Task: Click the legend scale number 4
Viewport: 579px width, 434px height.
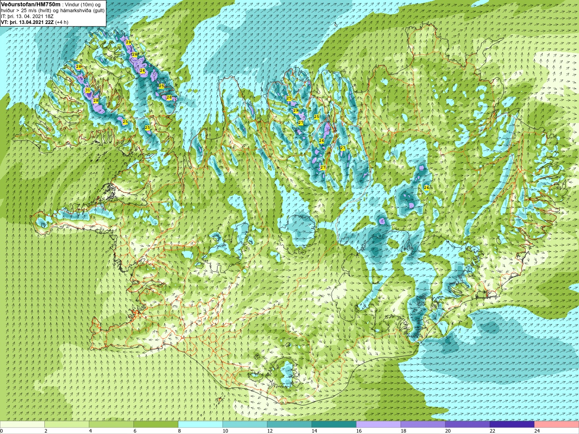Action: [x=90, y=431]
